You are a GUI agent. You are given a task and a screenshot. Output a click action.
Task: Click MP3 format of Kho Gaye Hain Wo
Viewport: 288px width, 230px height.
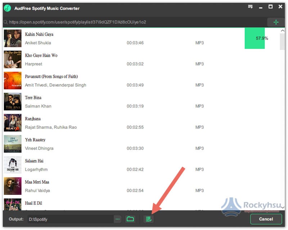[x=200, y=64]
